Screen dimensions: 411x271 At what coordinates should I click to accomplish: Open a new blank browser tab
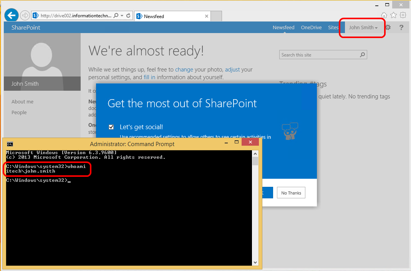pos(217,16)
